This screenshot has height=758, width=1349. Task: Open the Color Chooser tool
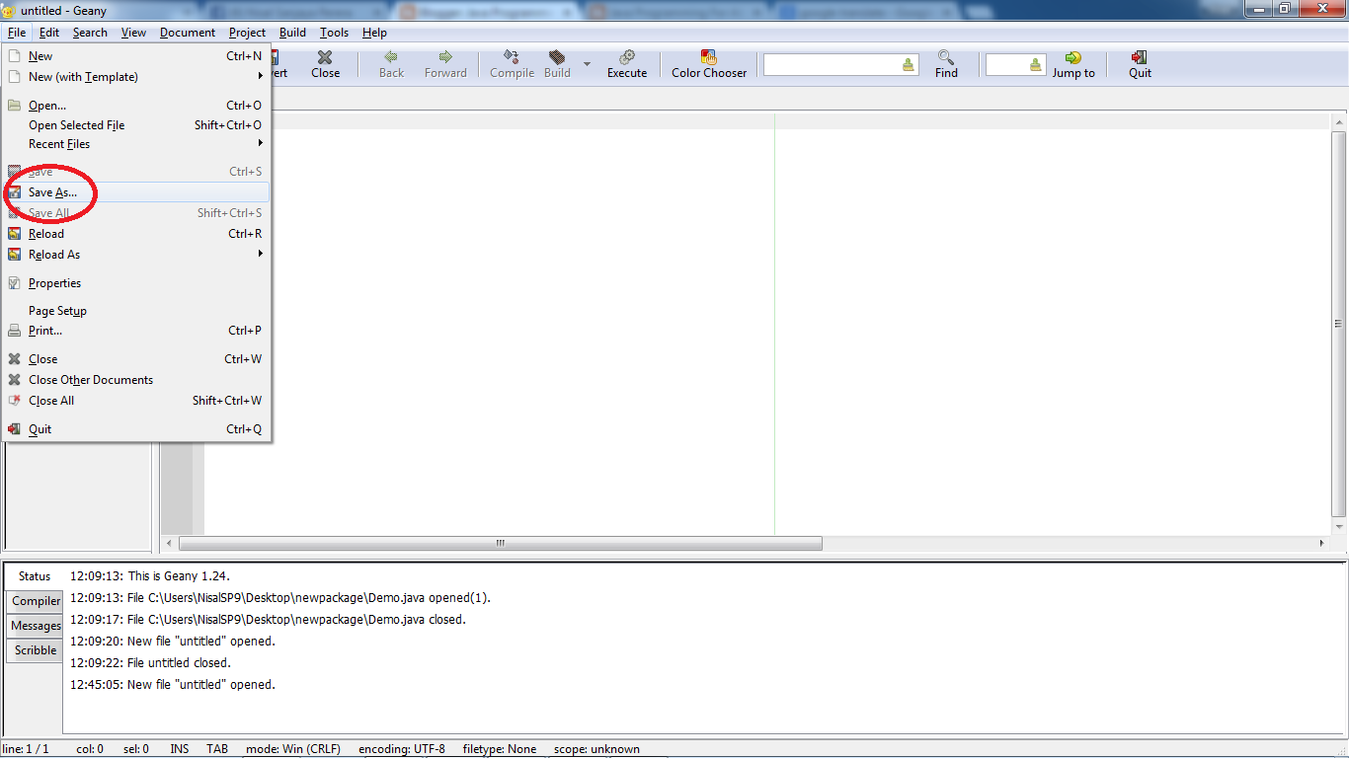tap(708, 64)
